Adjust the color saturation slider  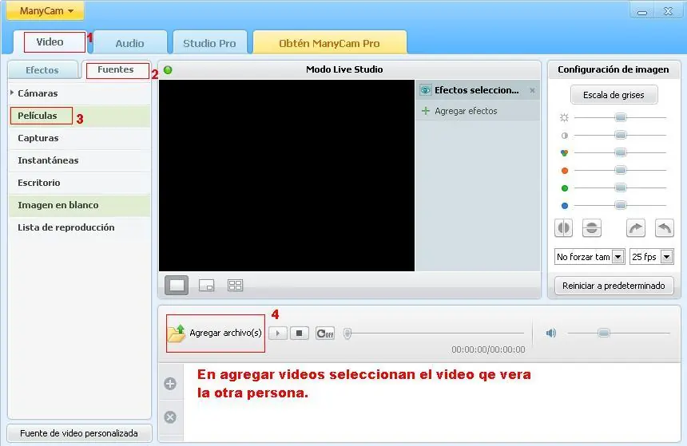click(x=621, y=152)
